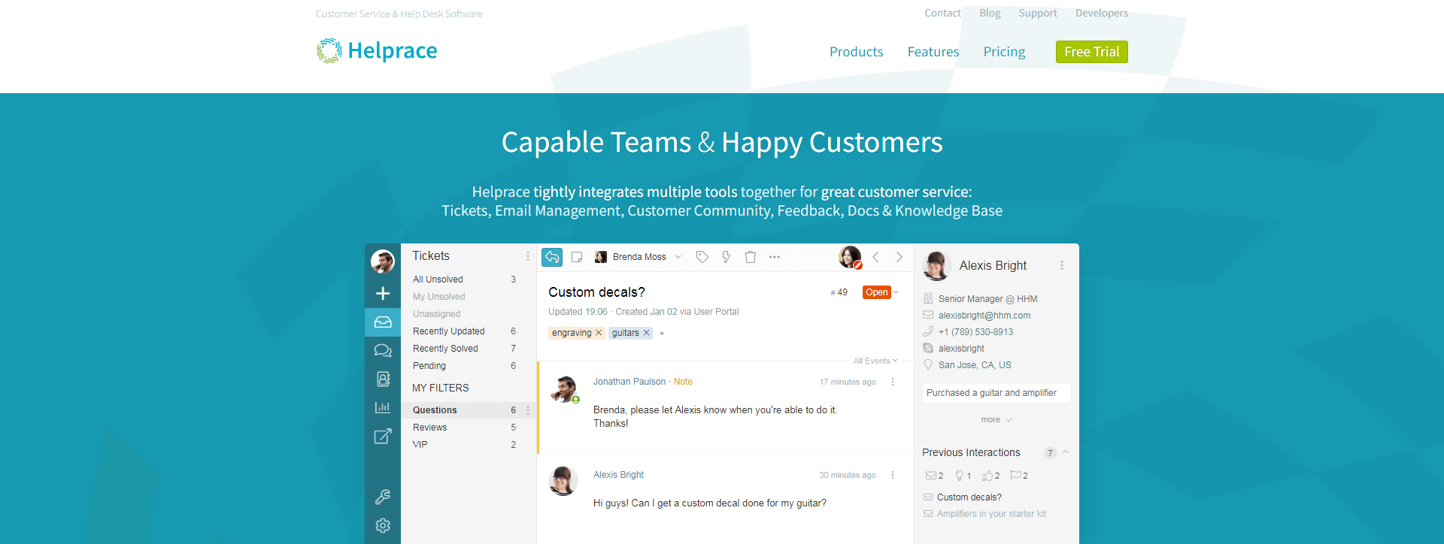Open the Tickets panel options menu
This screenshot has width=1444, height=544.
click(x=528, y=256)
